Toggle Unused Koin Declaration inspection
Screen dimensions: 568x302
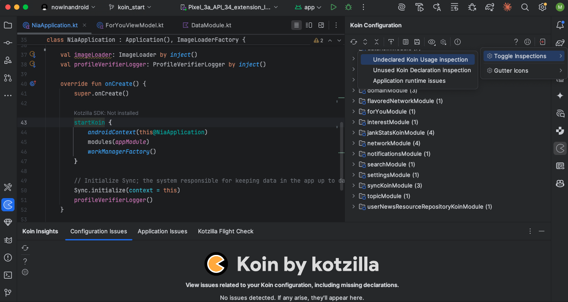pyautogui.click(x=421, y=70)
